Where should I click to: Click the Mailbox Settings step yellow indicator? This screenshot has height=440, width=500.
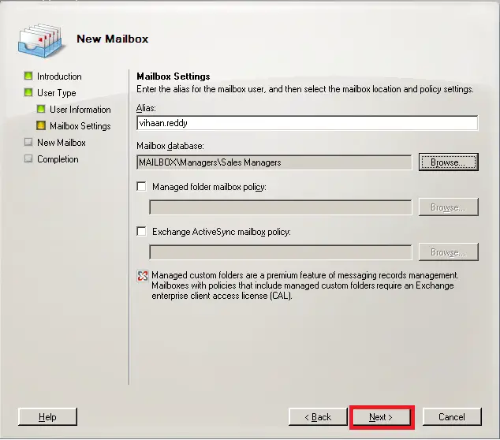[x=41, y=125]
